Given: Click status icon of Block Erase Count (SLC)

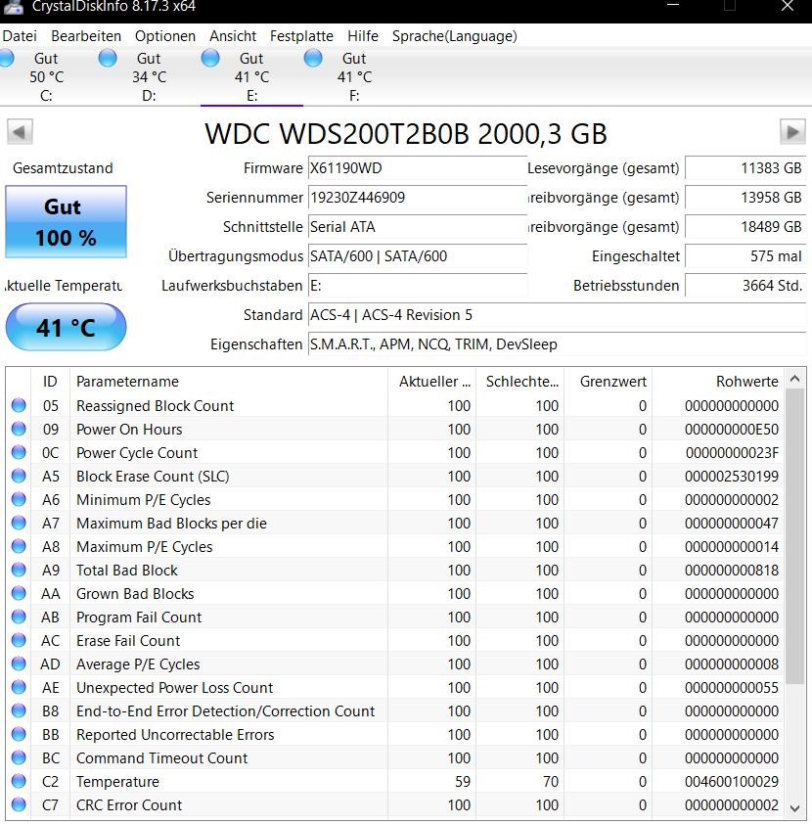Looking at the screenshot, I should [x=19, y=476].
